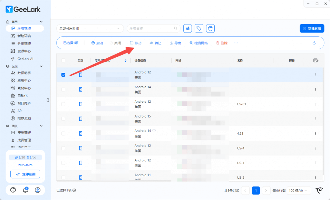This screenshot has height=200, width=330.
Task: Click the customer support avatar icon
Action: [x=13, y=190]
